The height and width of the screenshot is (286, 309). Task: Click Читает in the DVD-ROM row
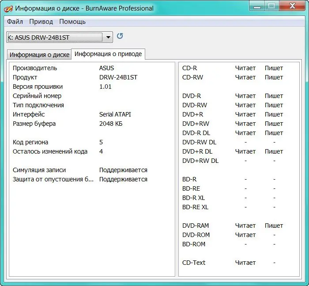(245, 235)
